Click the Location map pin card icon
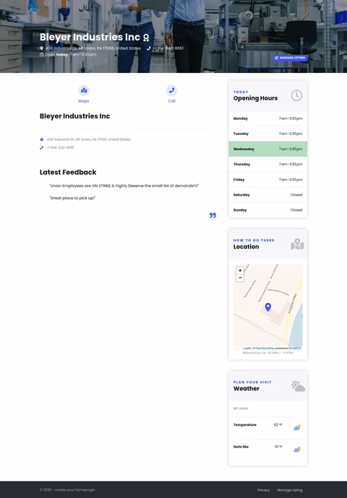Image resolution: width=347 pixels, height=498 pixels. click(x=297, y=244)
